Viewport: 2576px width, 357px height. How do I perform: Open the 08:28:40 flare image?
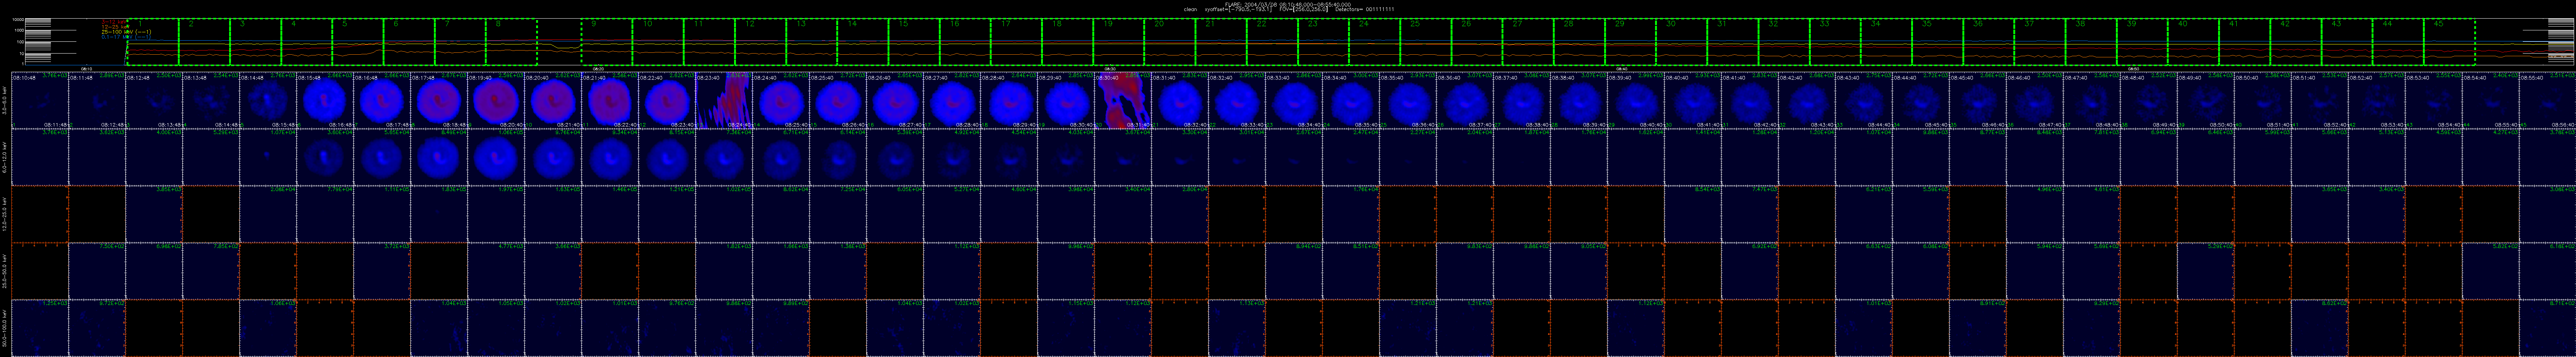[1009, 100]
